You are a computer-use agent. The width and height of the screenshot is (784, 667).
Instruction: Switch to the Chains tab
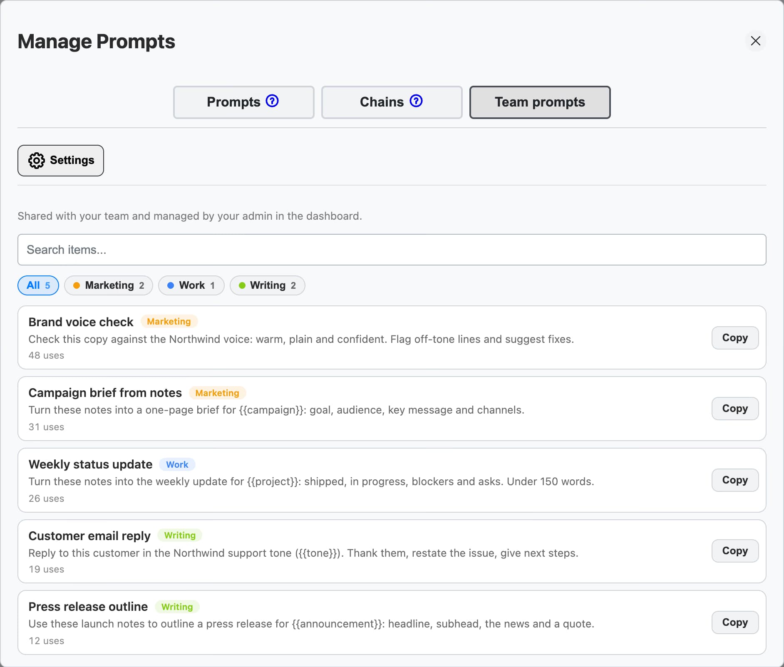392,102
